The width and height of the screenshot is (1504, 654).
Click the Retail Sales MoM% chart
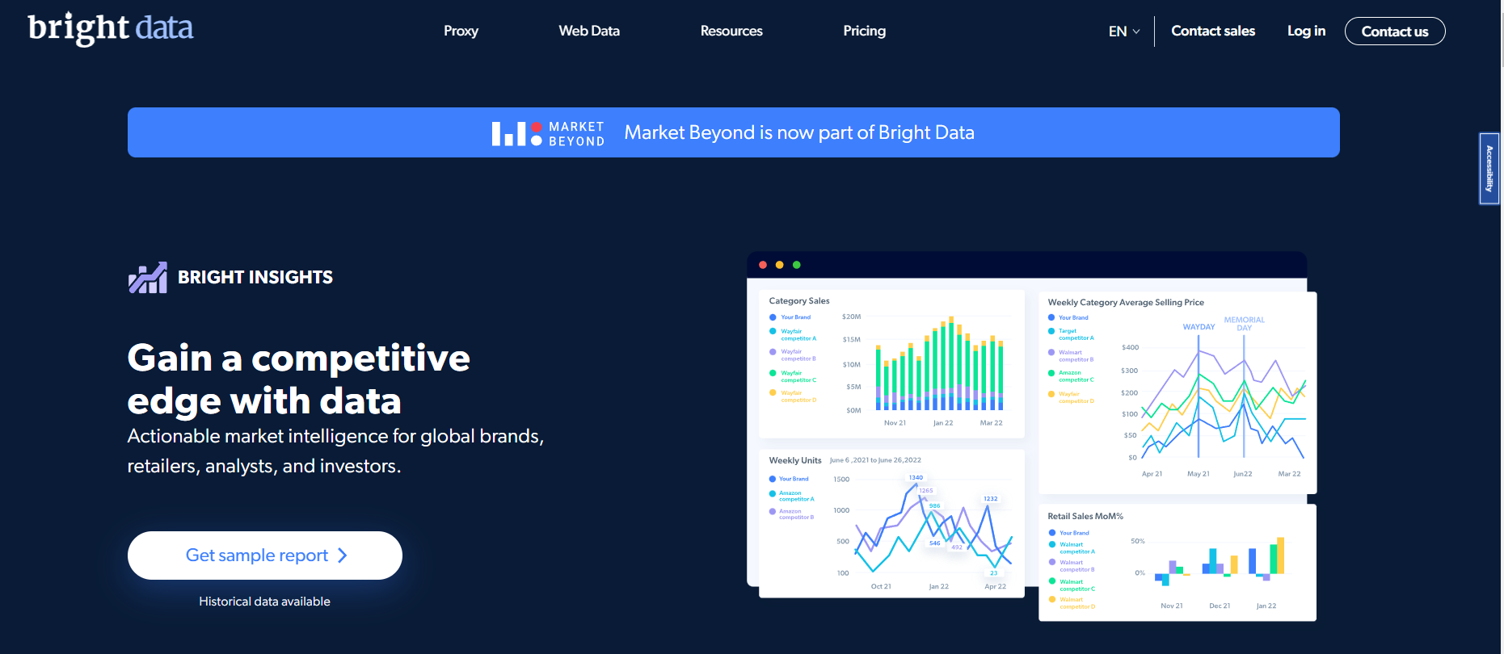pos(1178,563)
